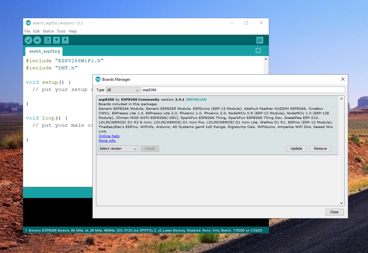Viewport: 368px width, 253px height.
Task: Click the Remove button for esp8266
Action: tap(320, 148)
